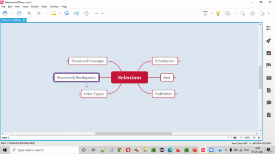Click the taskbar search box
The width and height of the screenshot is (275, 154).
pos(44,150)
